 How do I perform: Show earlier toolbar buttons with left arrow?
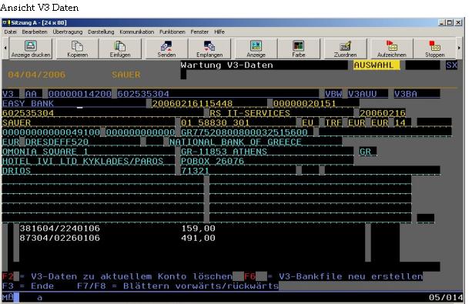[5, 48]
